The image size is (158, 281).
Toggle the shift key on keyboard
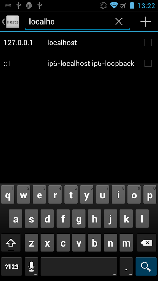point(11,243)
